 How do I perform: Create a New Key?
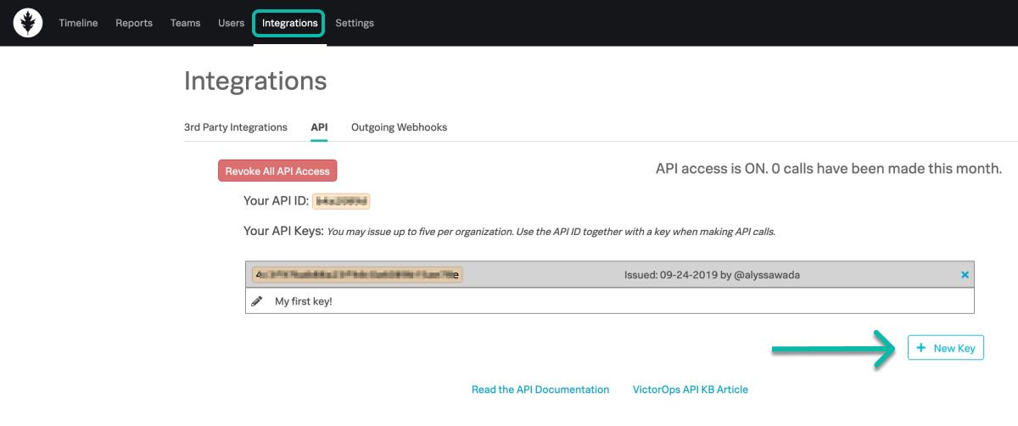pos(946,348)
